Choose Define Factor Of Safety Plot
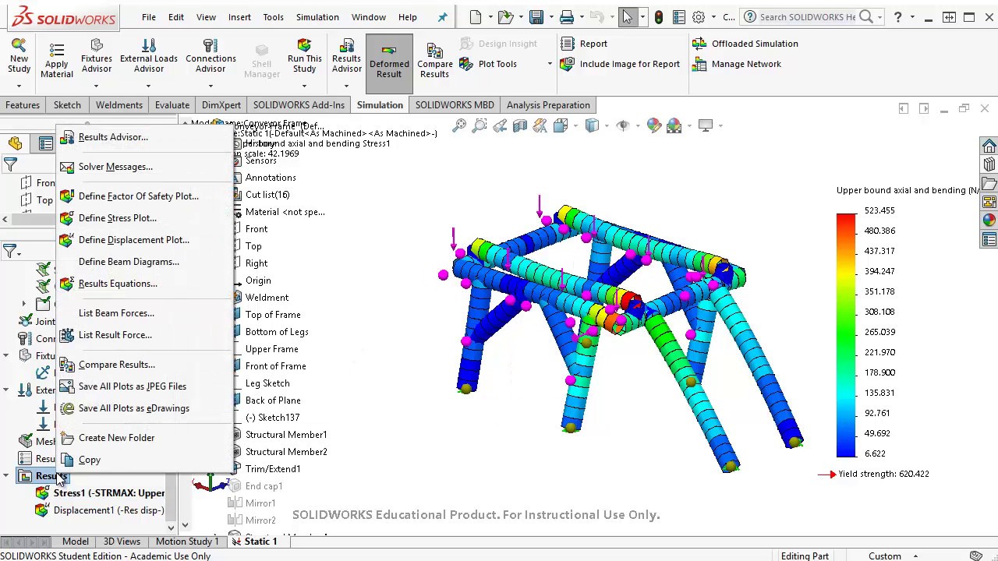Viewport: 998px width, 561px height. [x=138, y=196]
